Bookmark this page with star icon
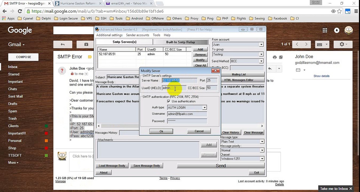This screenshot has width=360, height=192. click(x=339, y=11)
